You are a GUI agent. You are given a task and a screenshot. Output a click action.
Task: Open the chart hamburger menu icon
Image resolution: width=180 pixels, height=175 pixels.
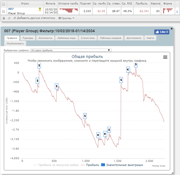click(165, 57)
